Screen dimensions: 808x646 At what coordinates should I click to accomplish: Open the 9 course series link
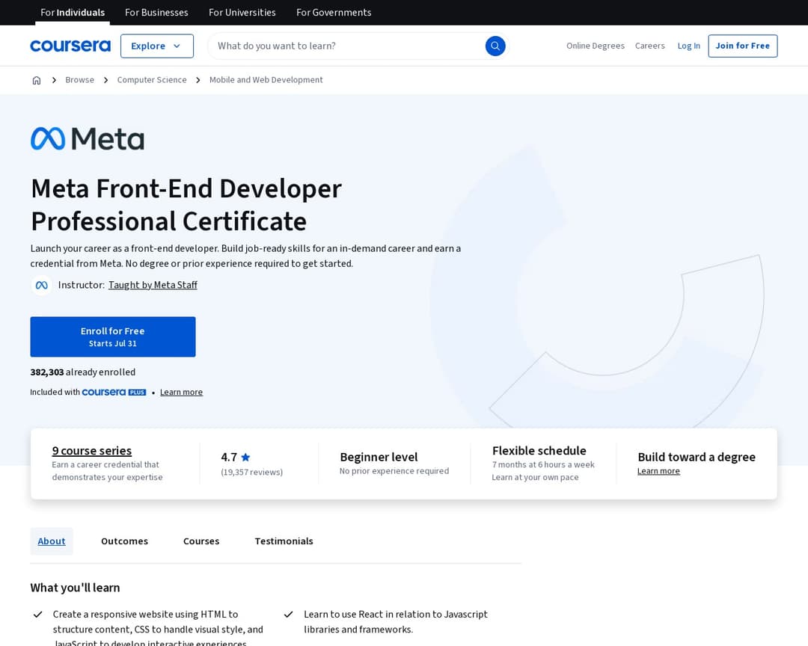[92, 451]
